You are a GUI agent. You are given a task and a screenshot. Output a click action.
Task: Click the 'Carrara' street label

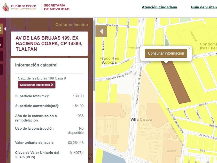pos(128,24)
